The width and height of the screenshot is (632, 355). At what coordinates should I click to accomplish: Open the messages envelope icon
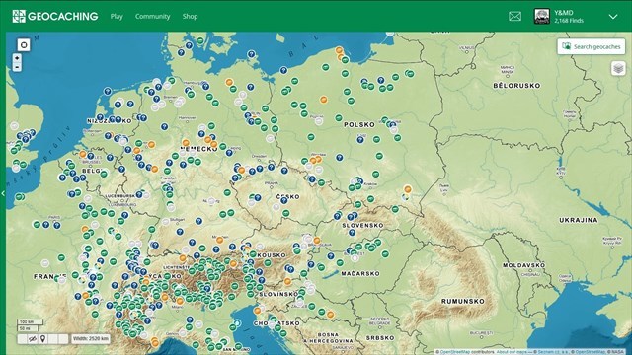point(514,16)
